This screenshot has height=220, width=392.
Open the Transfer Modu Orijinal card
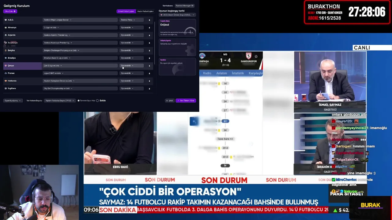(177, 28)
